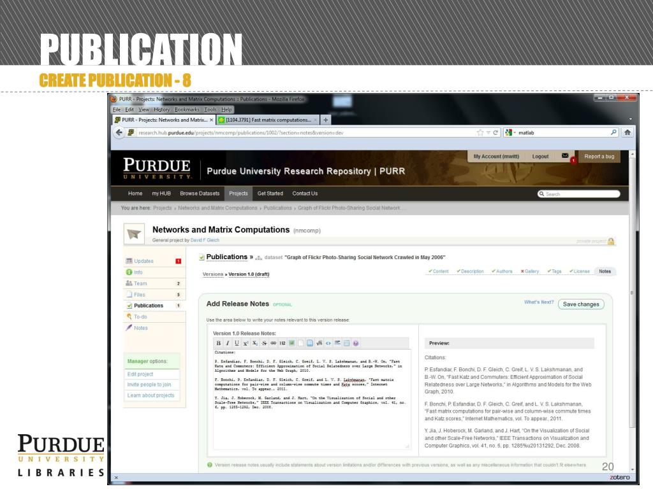
Task: Go to the License step
Action: pyautogui.click(x=579, y=271)
